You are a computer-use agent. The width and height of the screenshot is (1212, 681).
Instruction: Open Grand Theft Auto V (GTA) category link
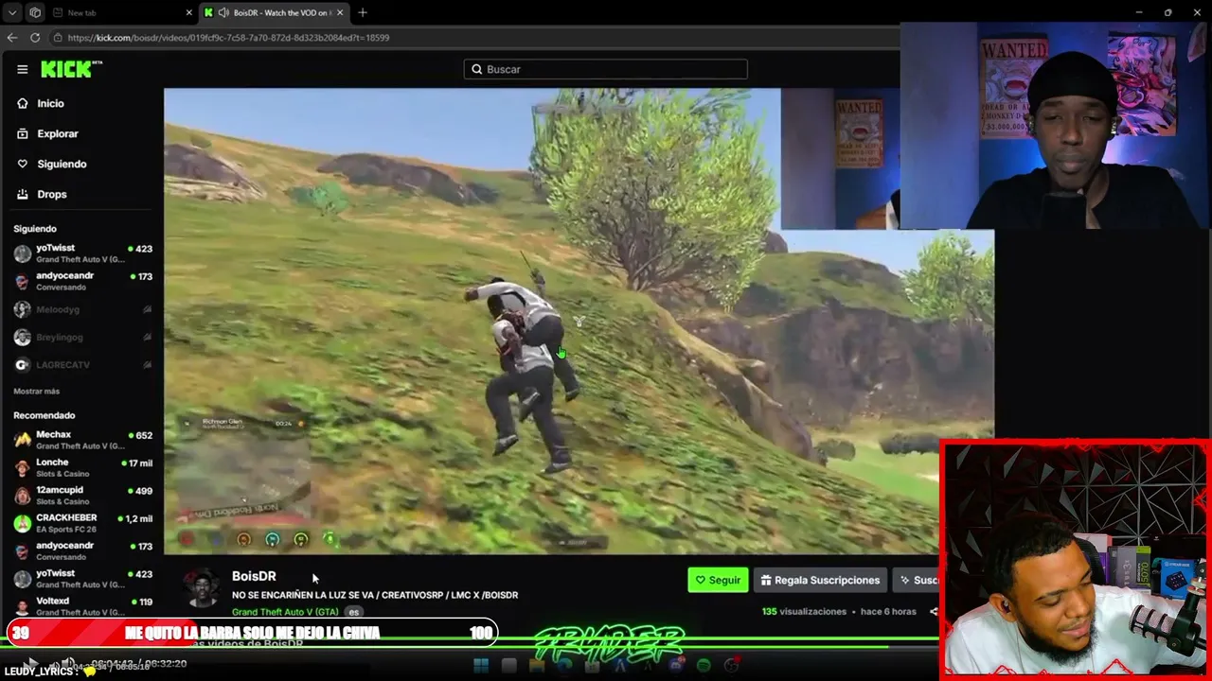click(x=285, y=612)
